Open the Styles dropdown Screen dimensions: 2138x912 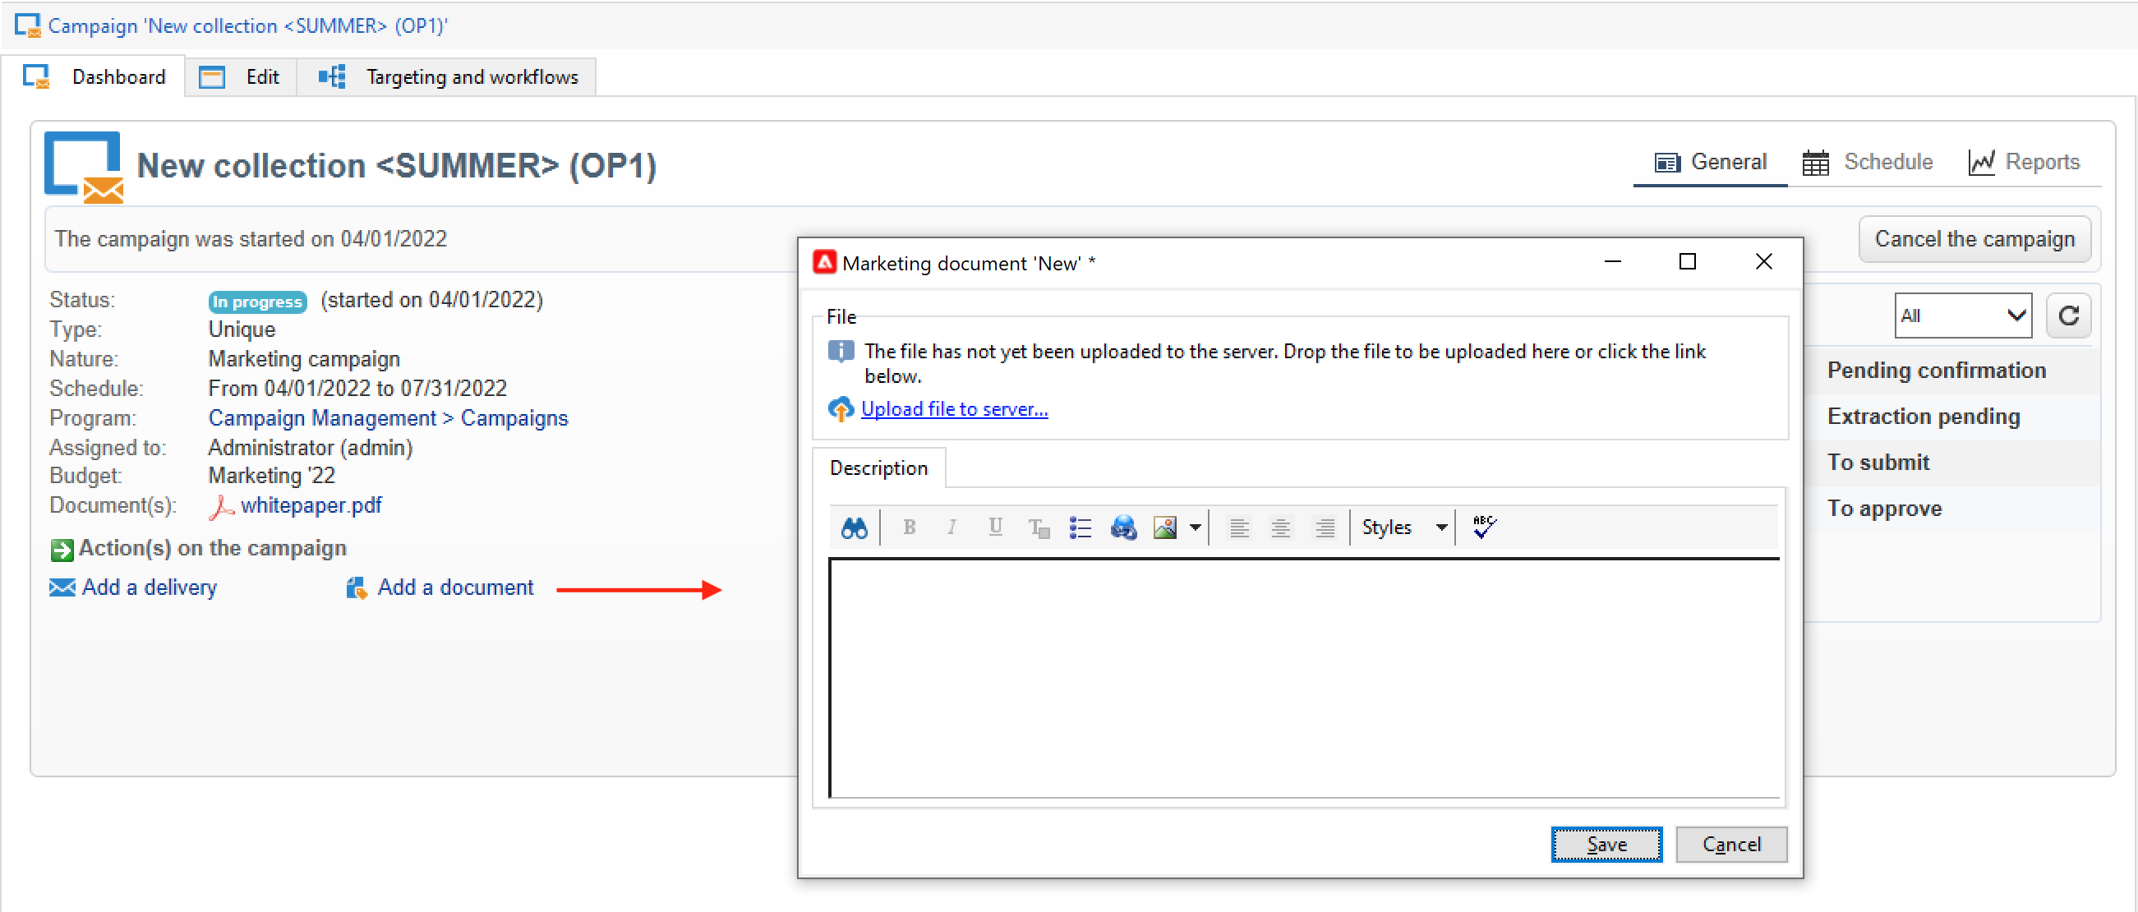click(x=1405, y=527)
